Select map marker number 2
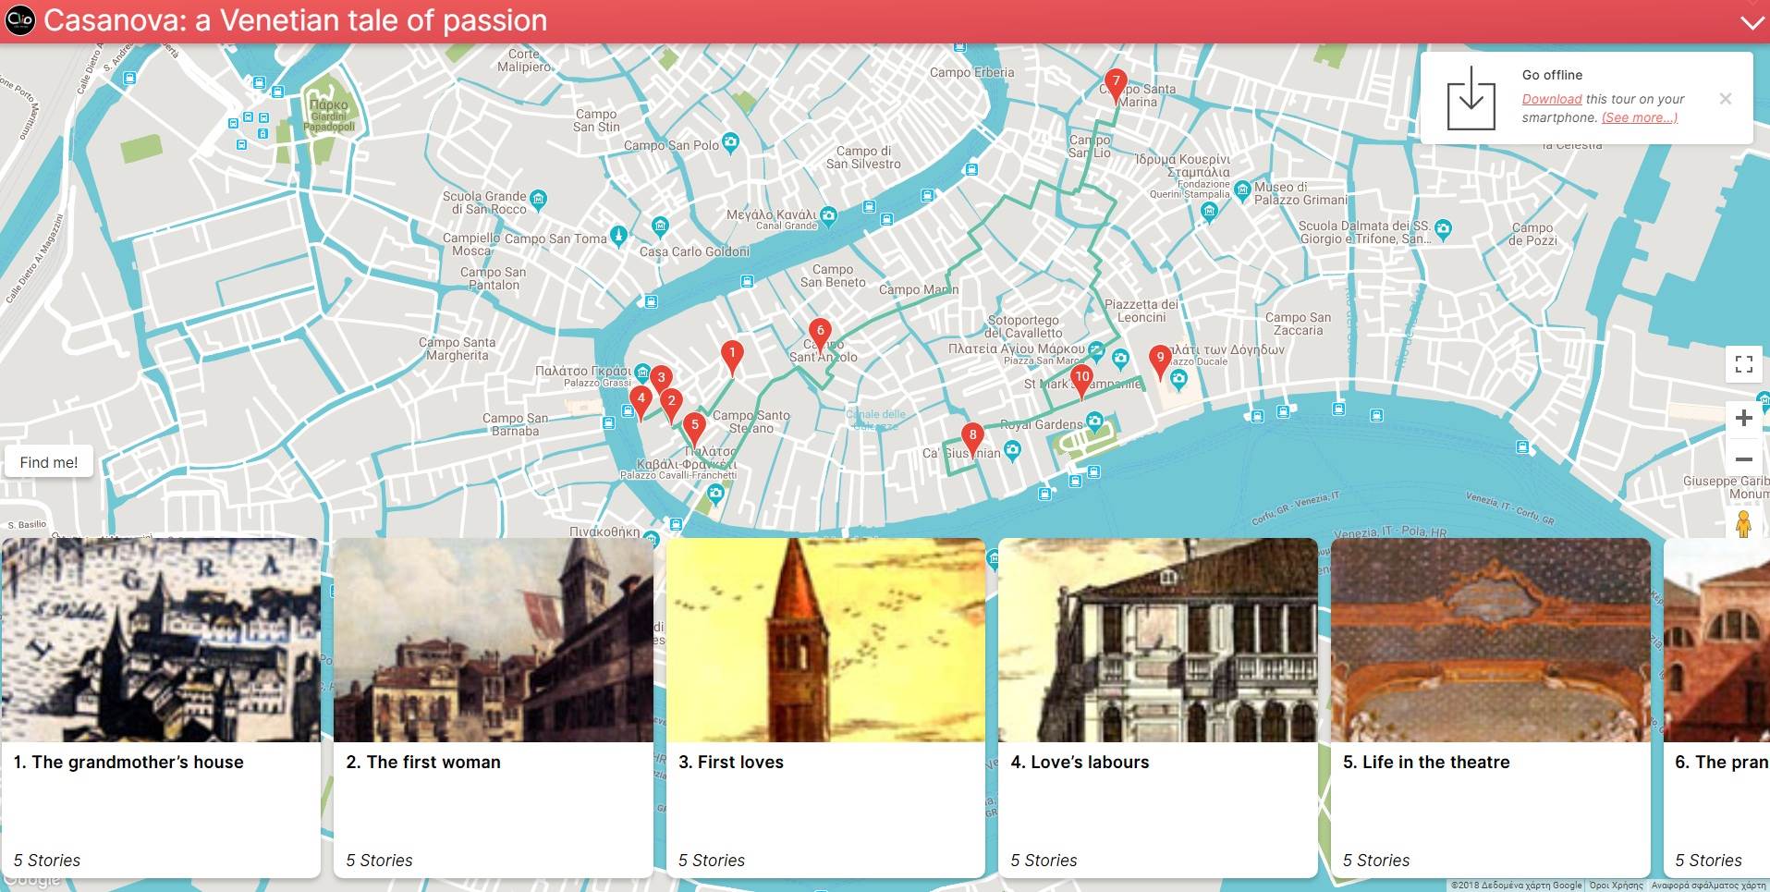 click(x=672, y=406)
